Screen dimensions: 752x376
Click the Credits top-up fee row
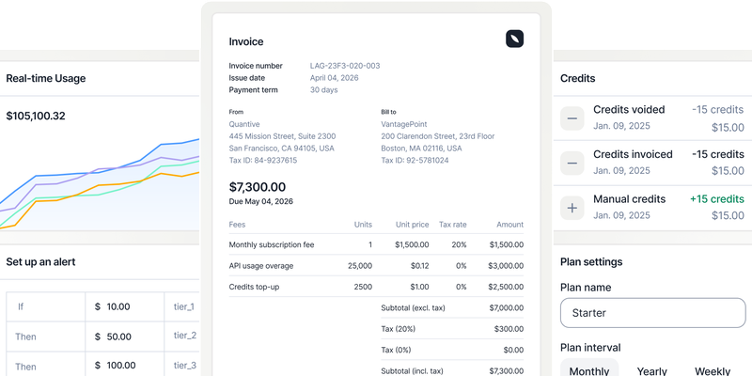pyautogui.click(x=376, y=287)
